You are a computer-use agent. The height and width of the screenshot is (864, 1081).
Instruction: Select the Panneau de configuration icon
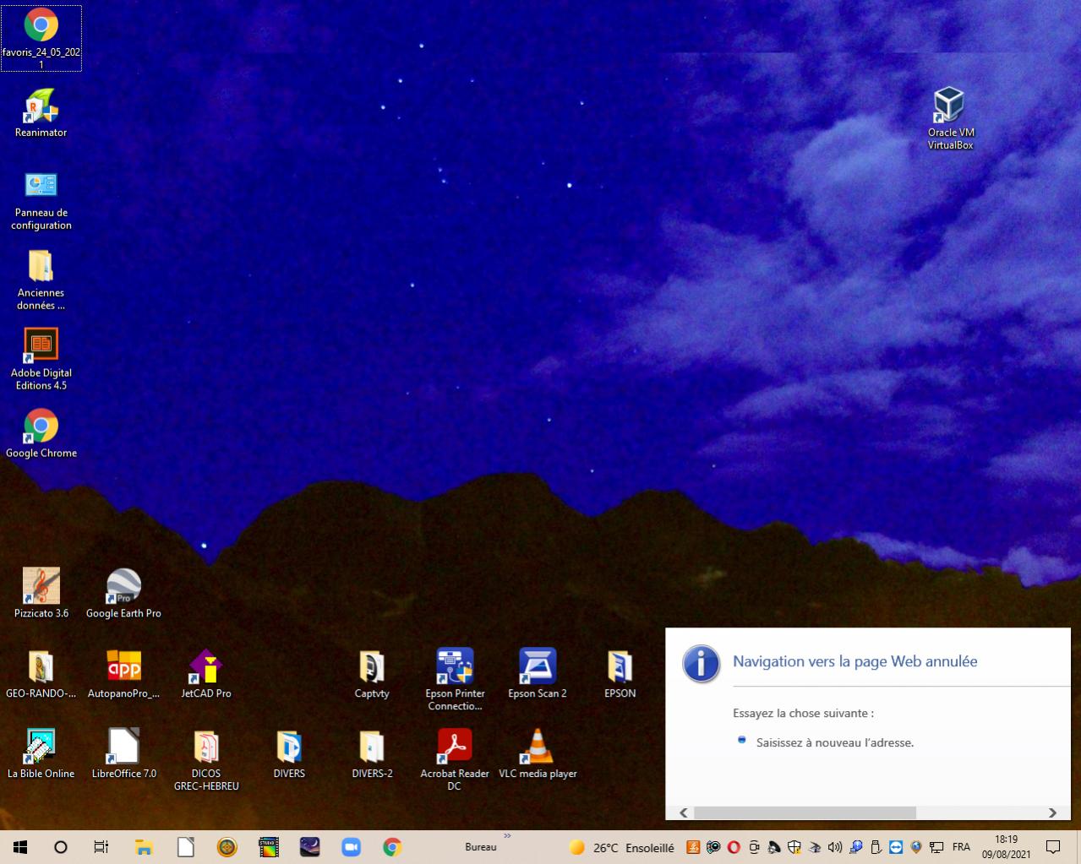pos(41,201)
